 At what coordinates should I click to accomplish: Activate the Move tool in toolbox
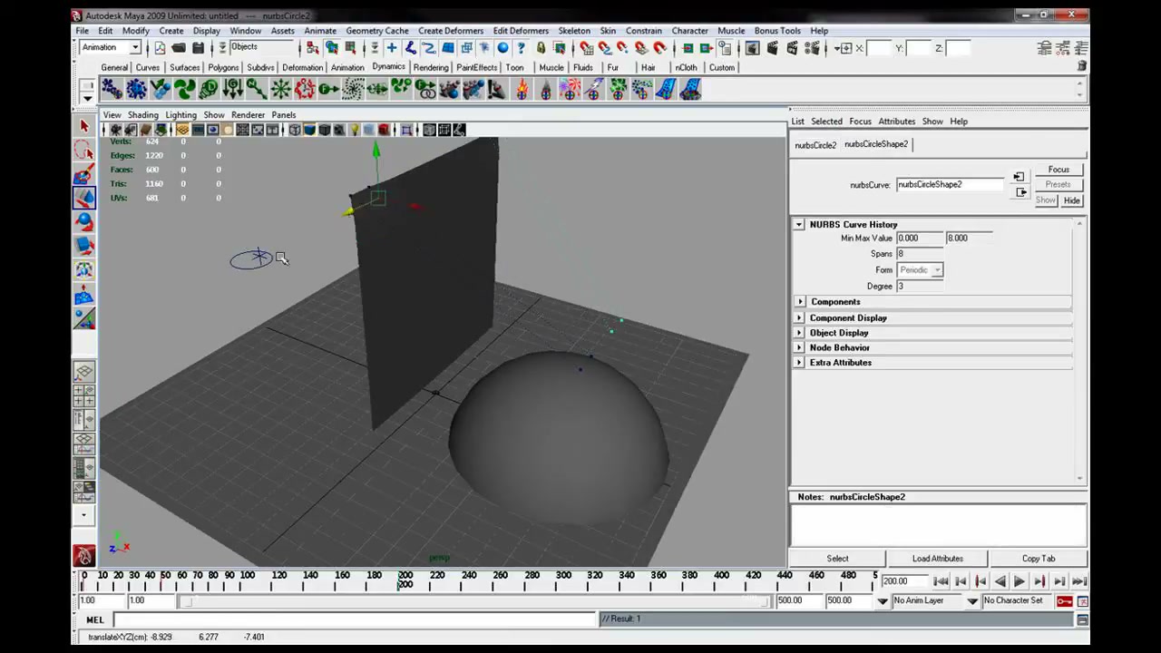pos(84,198)
